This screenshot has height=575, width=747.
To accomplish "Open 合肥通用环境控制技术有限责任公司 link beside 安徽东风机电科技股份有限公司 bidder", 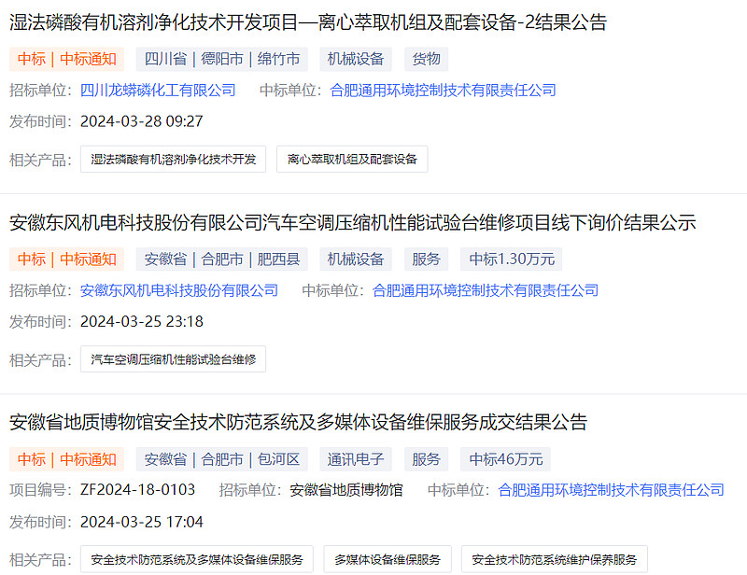I will 486,290.
